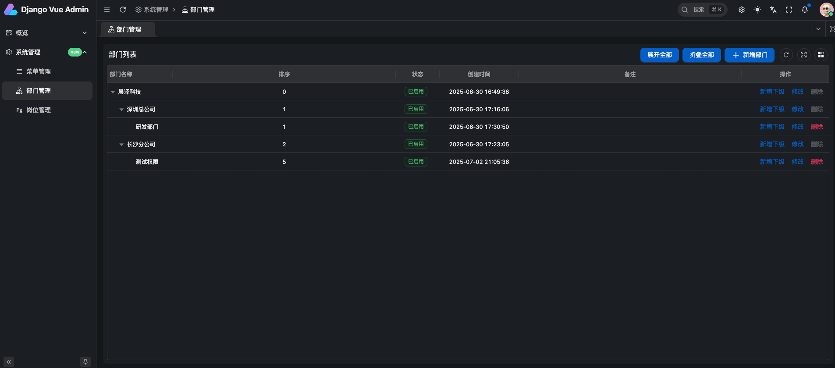This screenshot has height=368, width=835.
Task: Open 菜单管理 in the sidebar
Action: pyautogui.click(x=39, y=71)
